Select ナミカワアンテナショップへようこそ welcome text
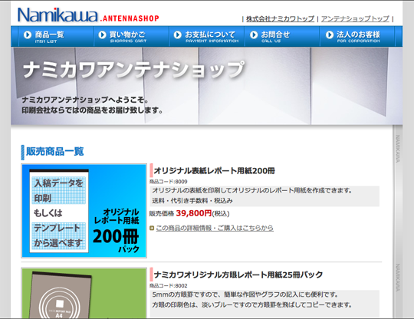The image size is (414, 319). click(x=85, y=100)
